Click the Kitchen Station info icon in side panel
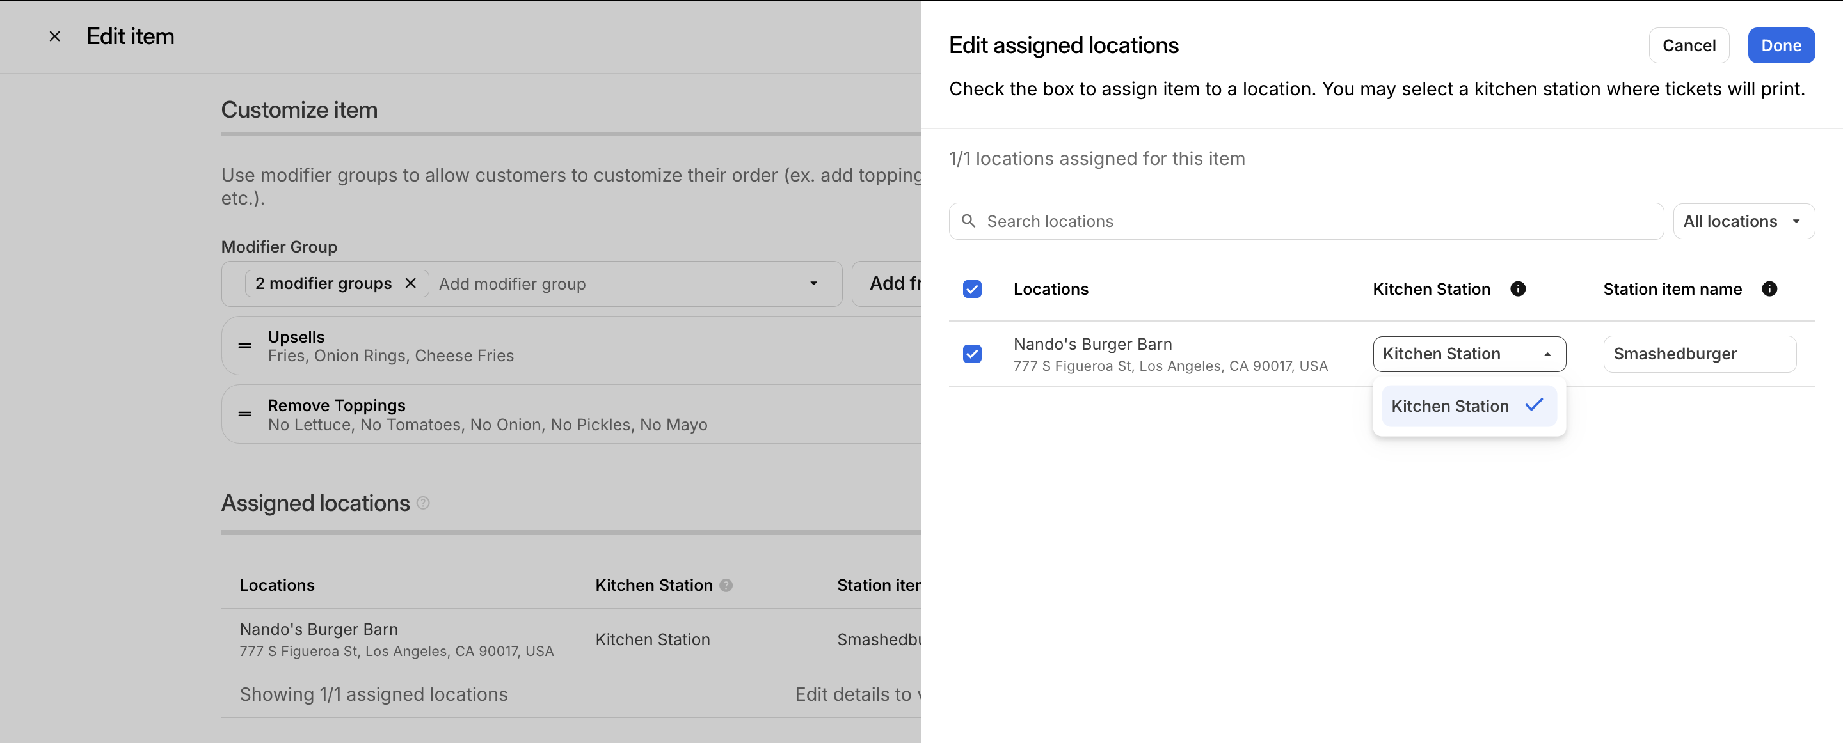 (1517, 289)
